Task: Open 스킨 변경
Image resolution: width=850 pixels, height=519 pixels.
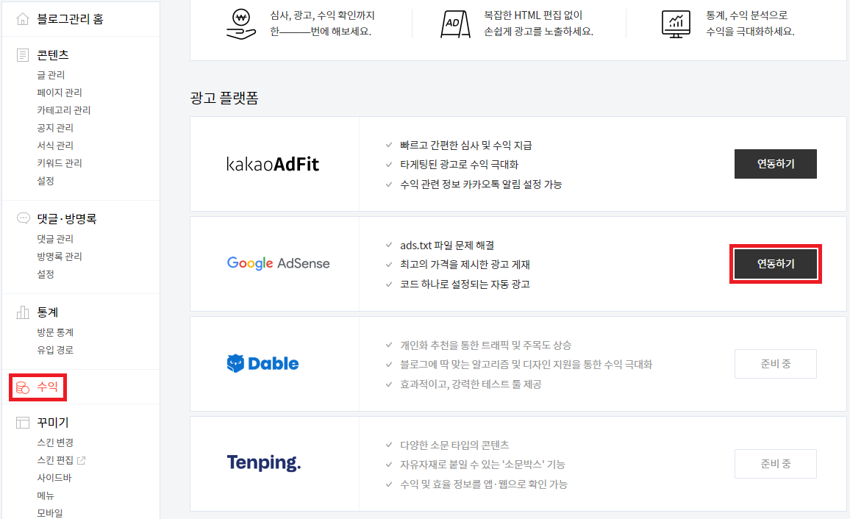Action: (x=55, y=443)
